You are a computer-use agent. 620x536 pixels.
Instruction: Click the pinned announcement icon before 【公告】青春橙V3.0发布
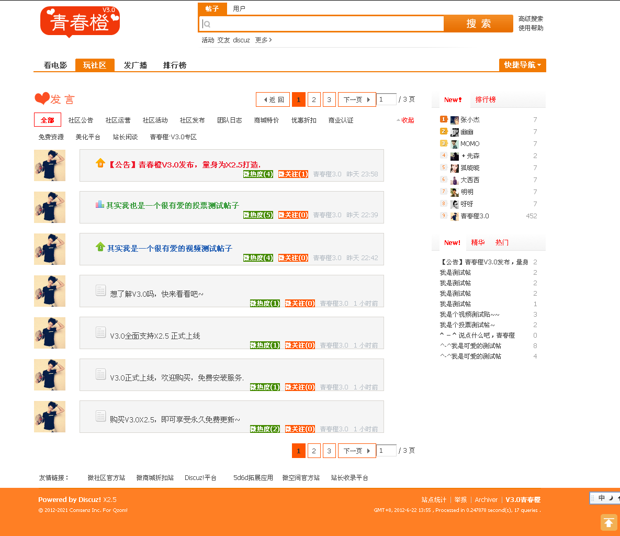tap(100, 163)
